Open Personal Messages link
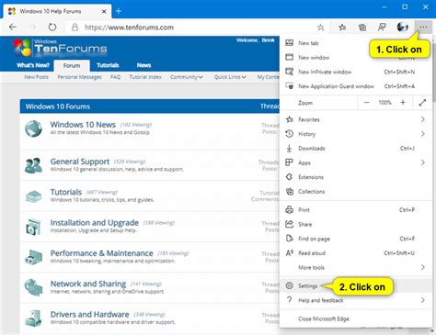Viewport: 436px width, 335px height. click(79, 77)
